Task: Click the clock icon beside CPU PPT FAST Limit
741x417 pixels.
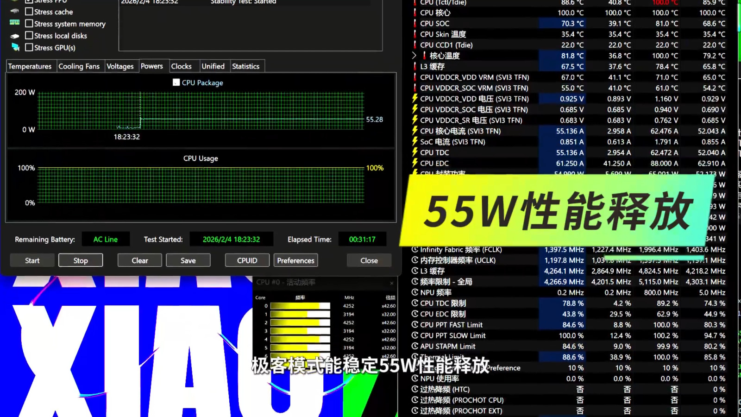Action: click(415, 325)
